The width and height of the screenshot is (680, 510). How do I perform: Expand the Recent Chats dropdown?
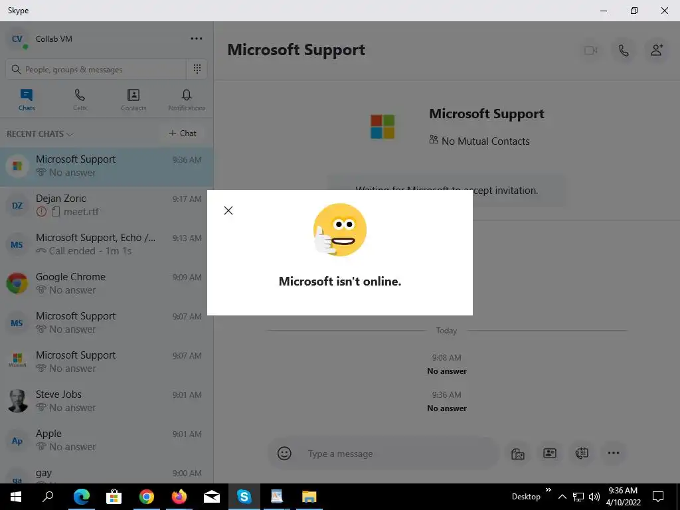39,134
